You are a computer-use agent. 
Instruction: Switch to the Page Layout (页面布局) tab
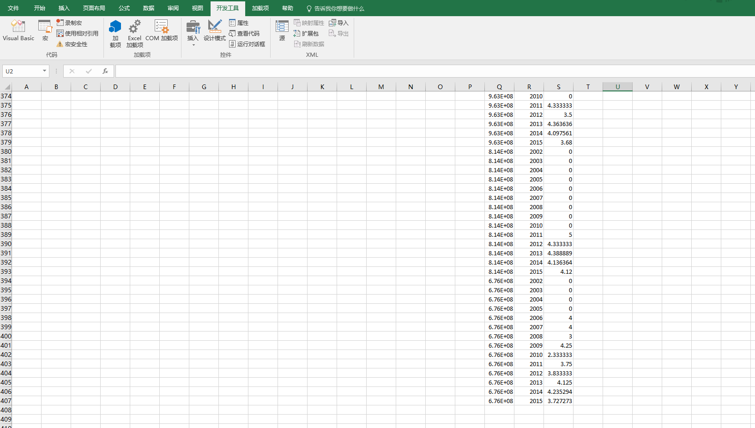(94, 8)
